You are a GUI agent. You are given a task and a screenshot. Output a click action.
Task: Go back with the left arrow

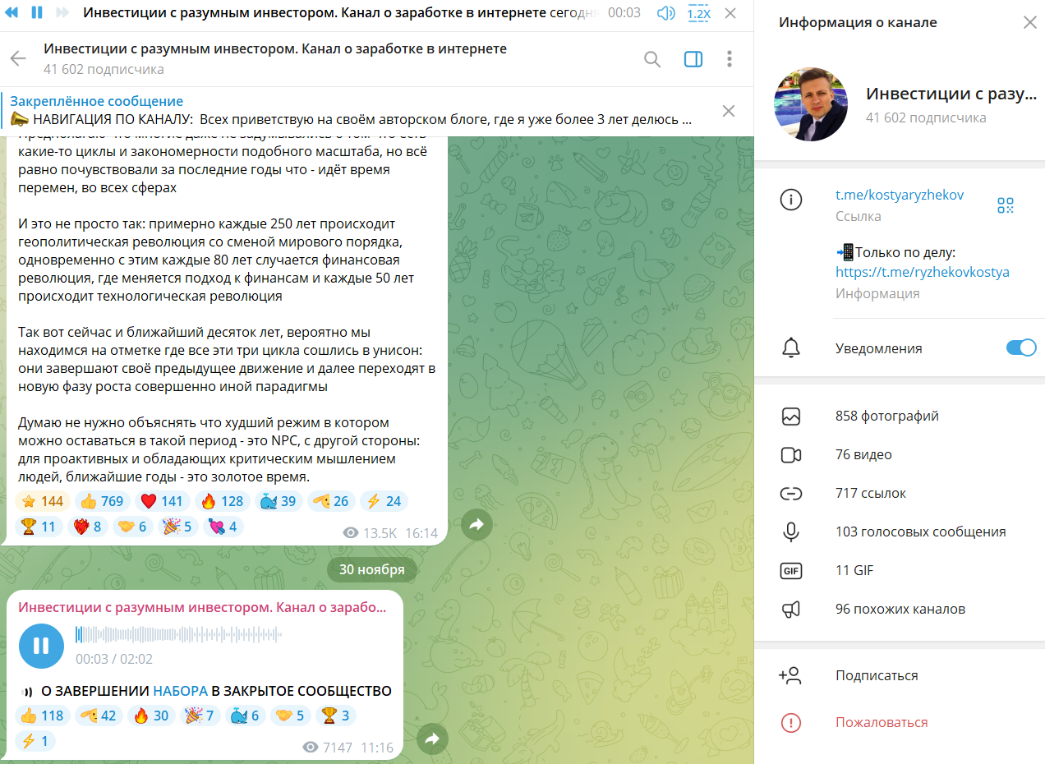click(18, 58)
